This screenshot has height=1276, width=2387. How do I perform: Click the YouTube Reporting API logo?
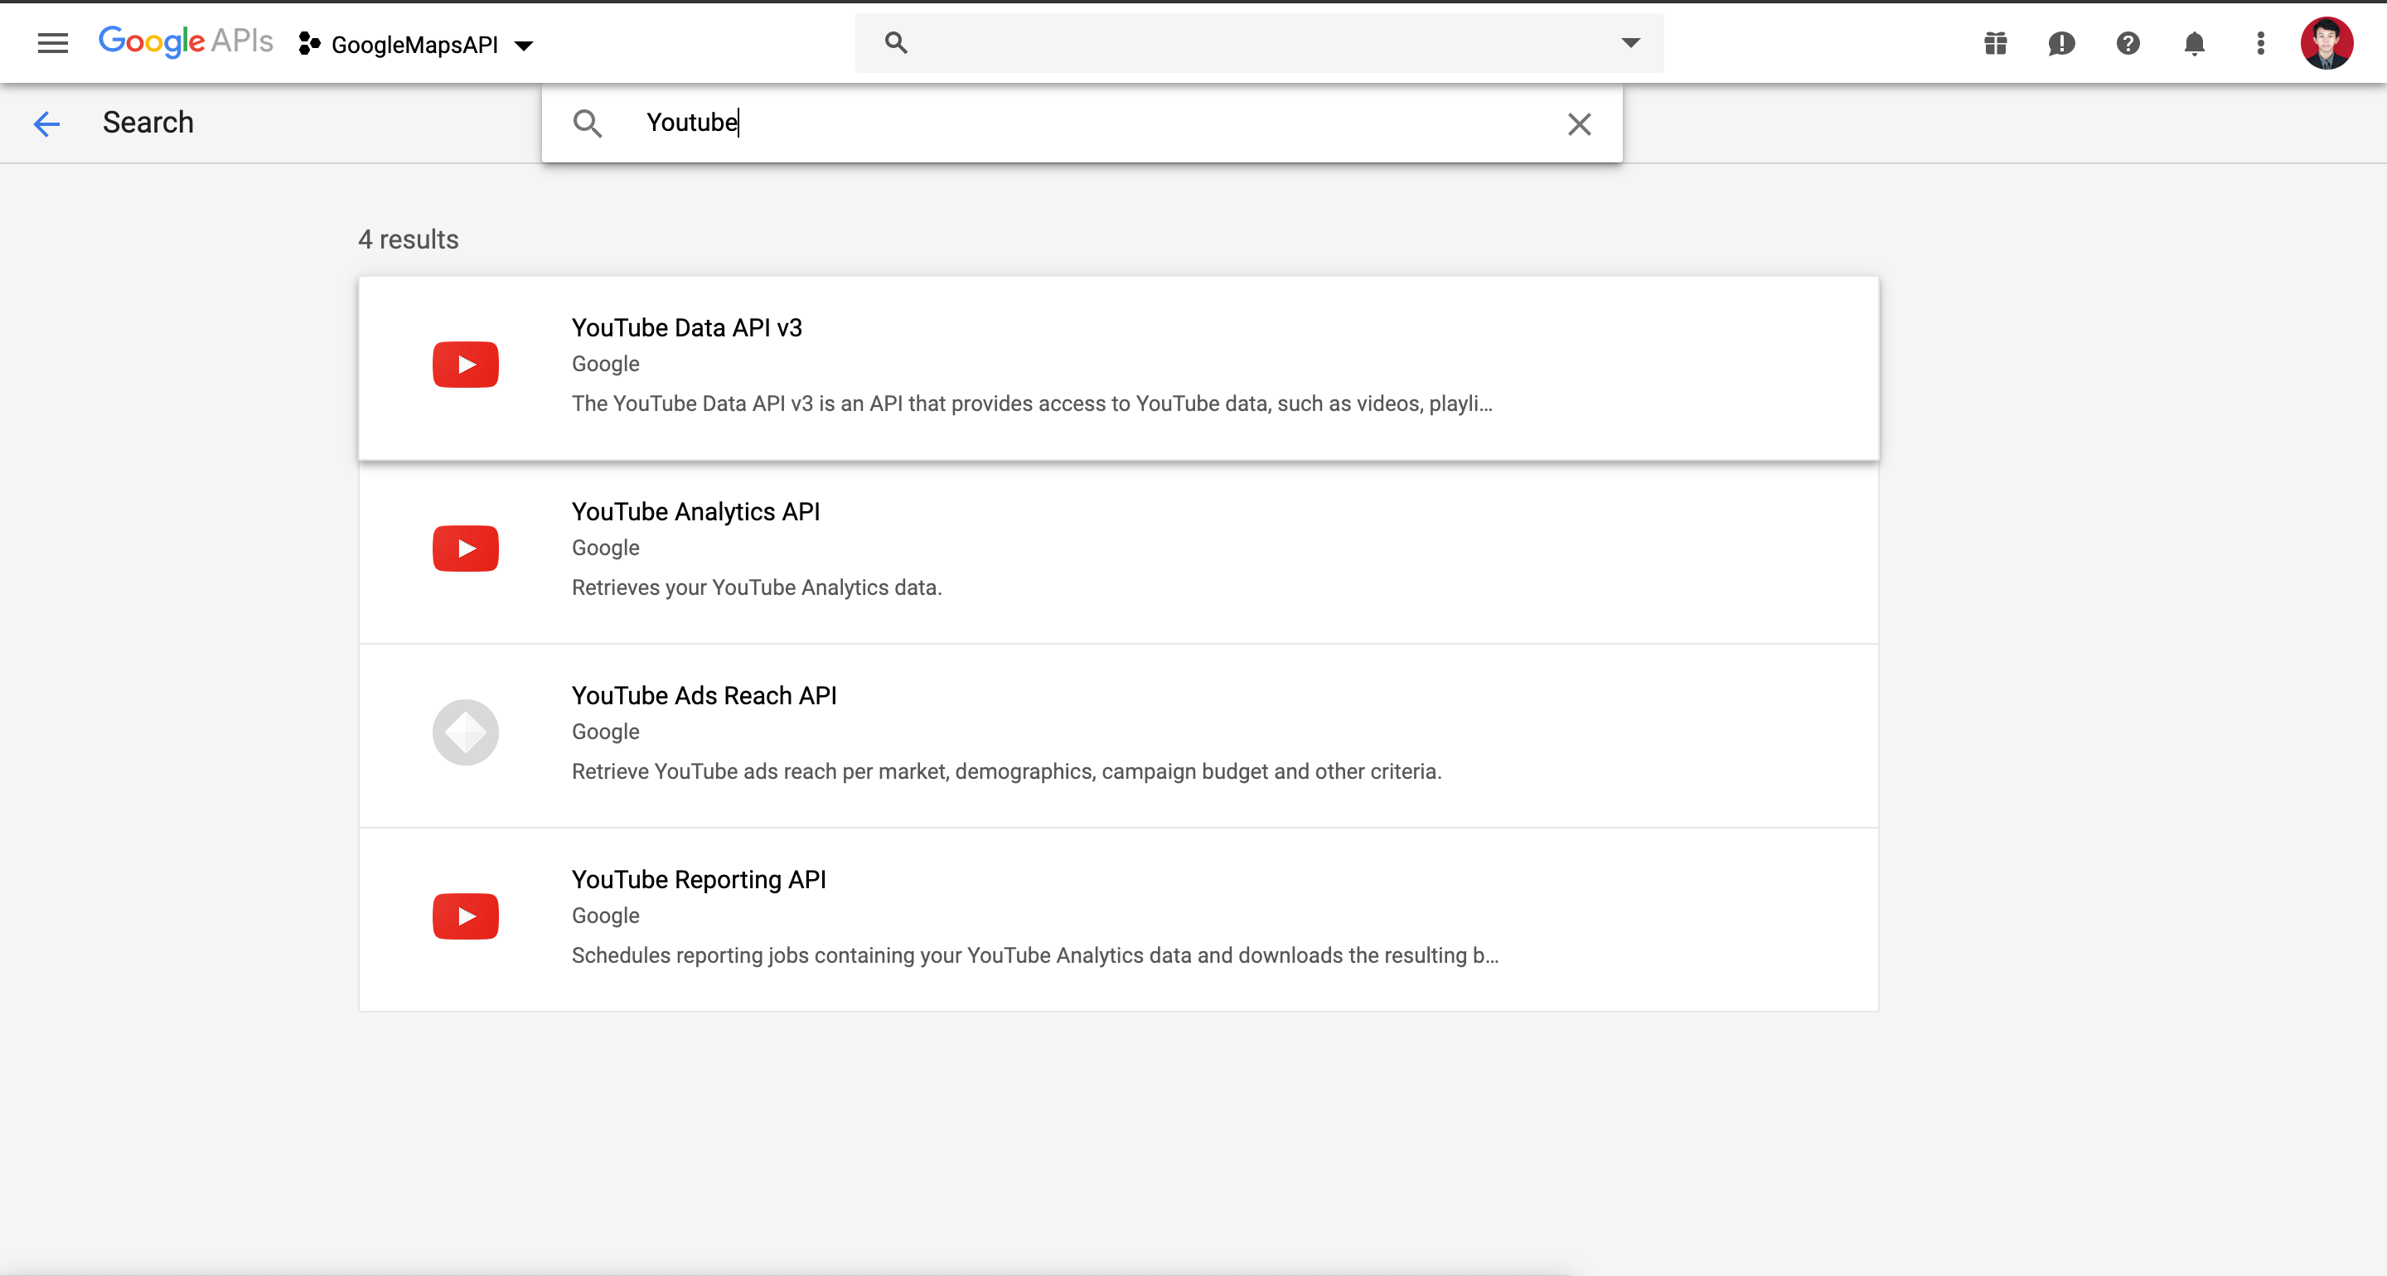pyautogui.click(x=465, y=916)
